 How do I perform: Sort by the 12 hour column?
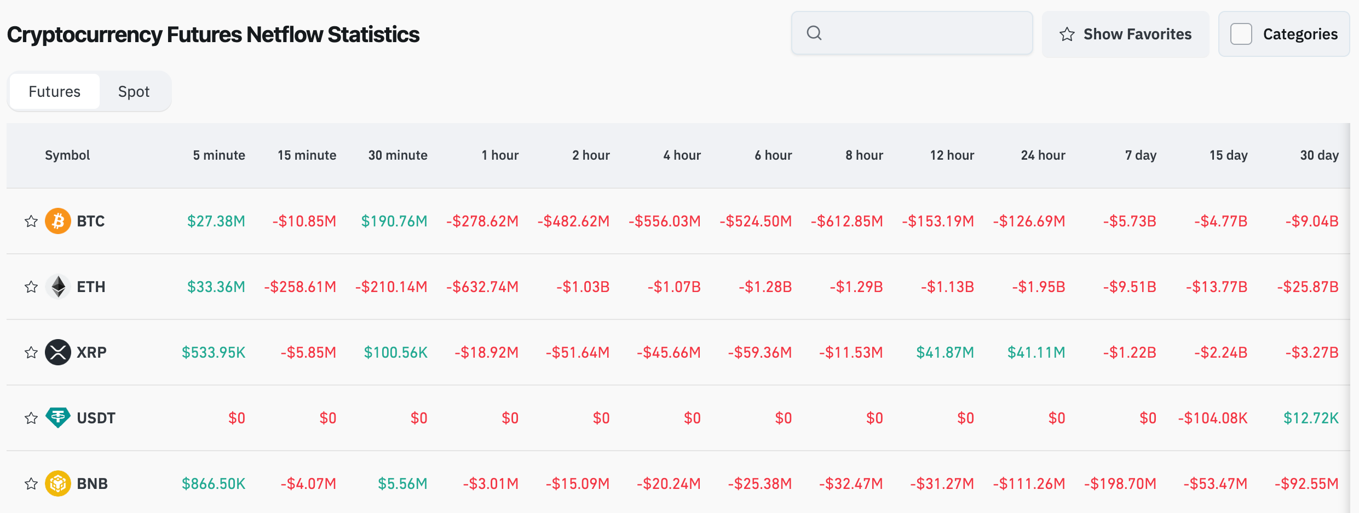click(952, 155)
